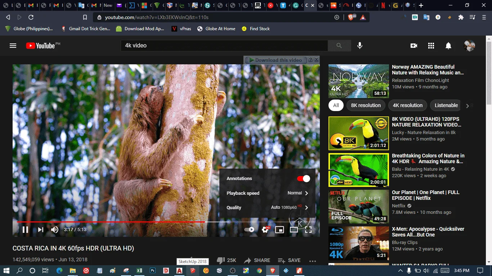This screenshot has height=276, width=492.
Task: Turn off the Annotations switch
Action: (303, 179)
